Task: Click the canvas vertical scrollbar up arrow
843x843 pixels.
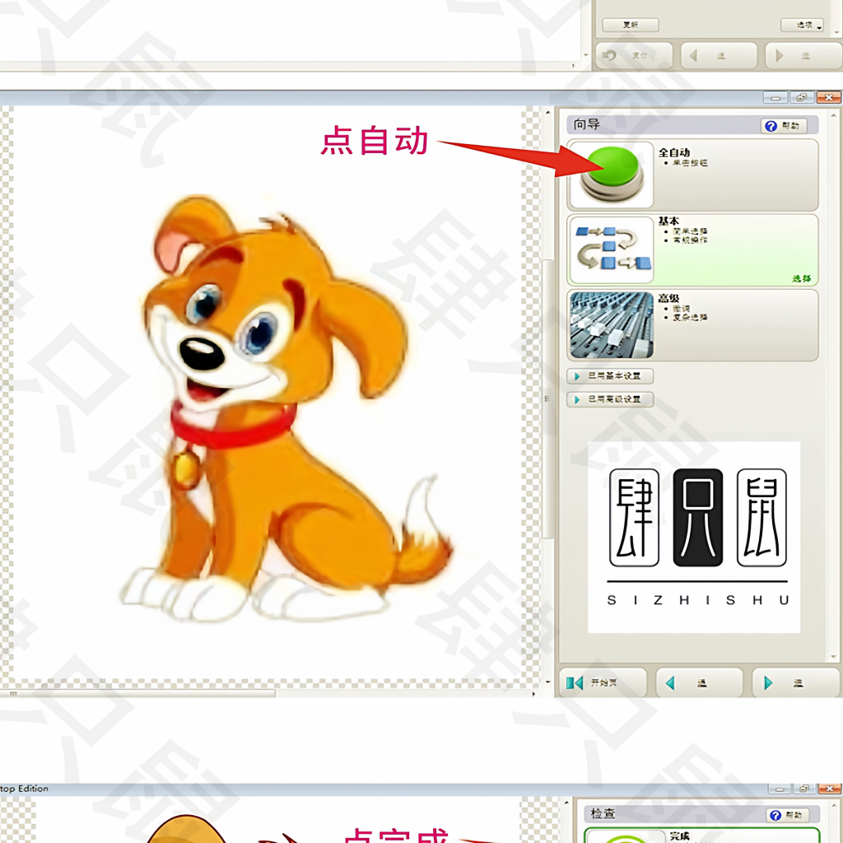Action: click(x=547, y=113)
